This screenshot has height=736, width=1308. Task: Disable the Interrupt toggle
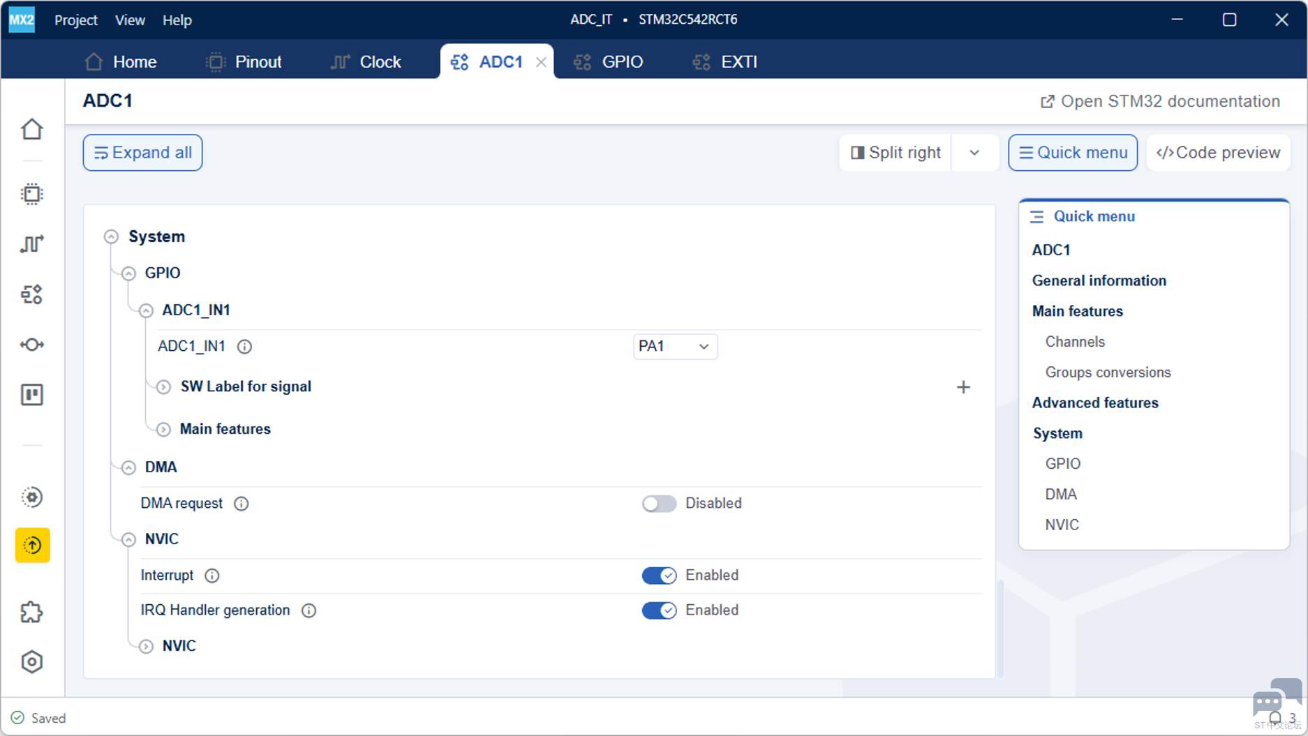point(660,575)
